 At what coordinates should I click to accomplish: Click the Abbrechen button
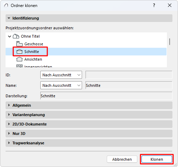pyautogui.click(x=122, y=159)
